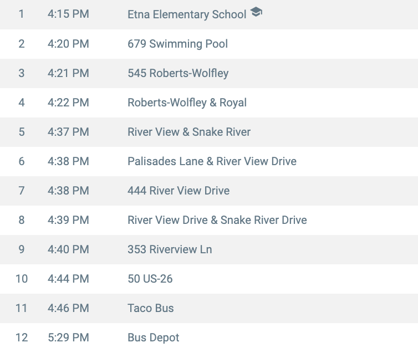
Task: Click River View Drive & Snake River Drive
Action: tap(217, 220)
